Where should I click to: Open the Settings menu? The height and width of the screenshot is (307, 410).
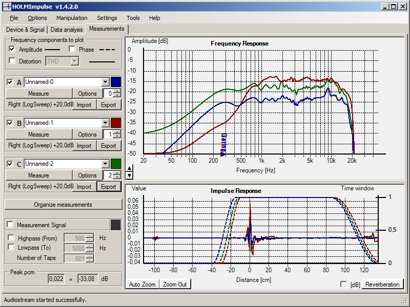(107, 18)
